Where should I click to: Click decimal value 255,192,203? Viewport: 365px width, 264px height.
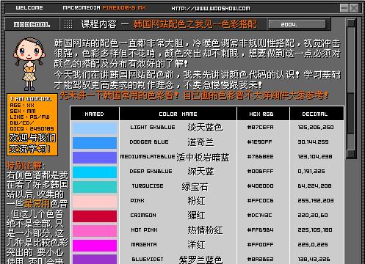[x=316, y=200]
